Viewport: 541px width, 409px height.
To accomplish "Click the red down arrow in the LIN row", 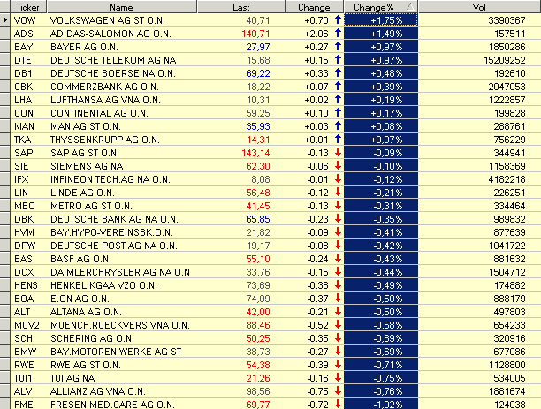I will coord(338,192).
